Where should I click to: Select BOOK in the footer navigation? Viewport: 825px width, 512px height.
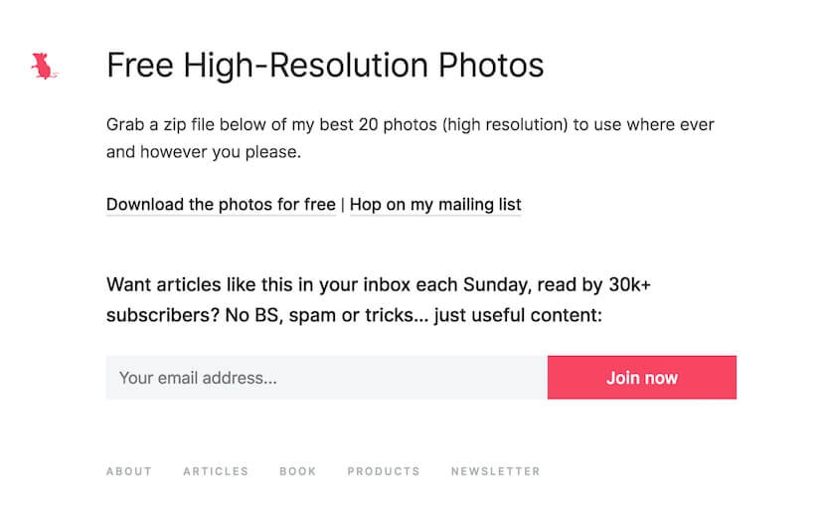click(297, 471)
